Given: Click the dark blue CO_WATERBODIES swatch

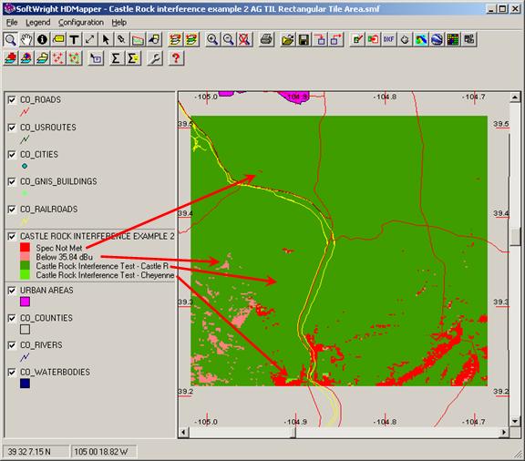Looking at the screenshot, I should [x=25, y=384].
